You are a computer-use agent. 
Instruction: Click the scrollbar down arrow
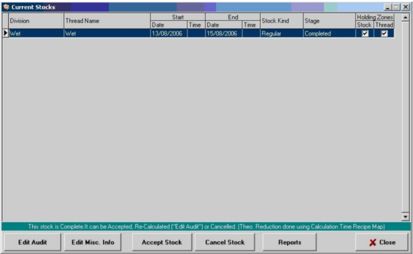pos(405,217)
